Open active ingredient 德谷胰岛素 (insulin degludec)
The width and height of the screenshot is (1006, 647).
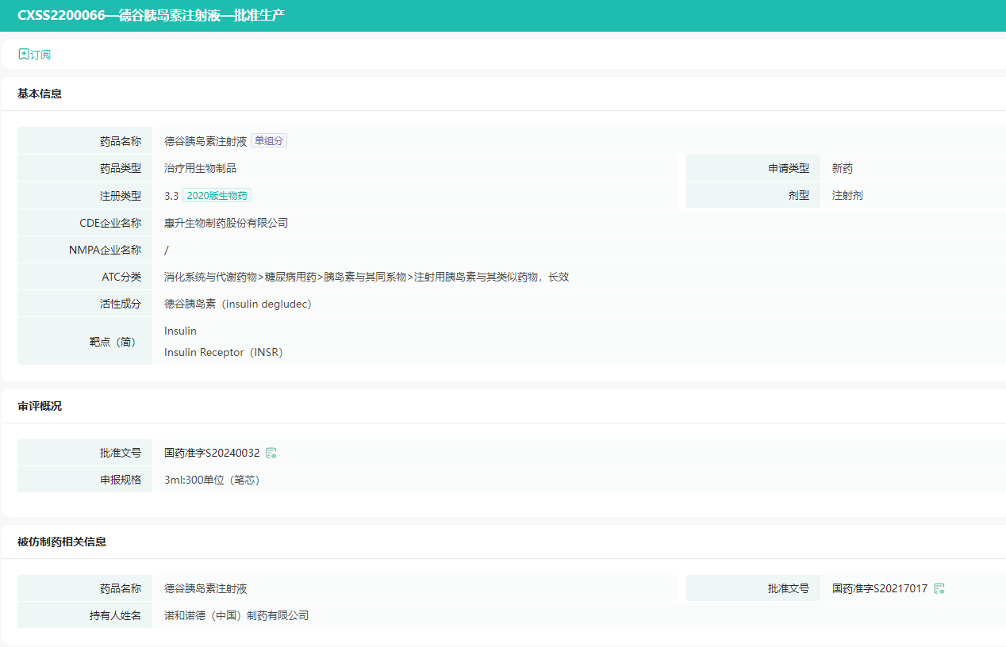pyautogui.click(x=237, y=304)
